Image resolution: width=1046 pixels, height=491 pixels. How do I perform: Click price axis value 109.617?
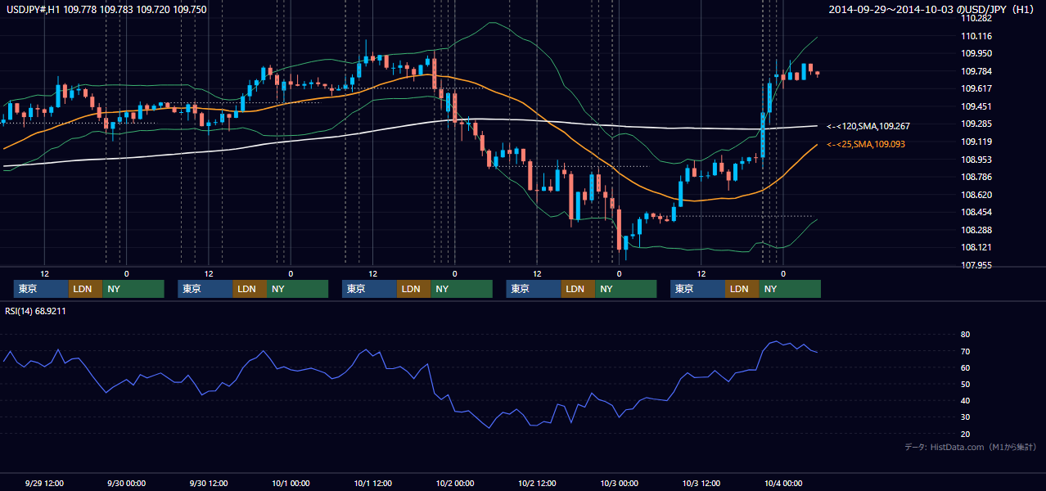[x=978, y=88]
